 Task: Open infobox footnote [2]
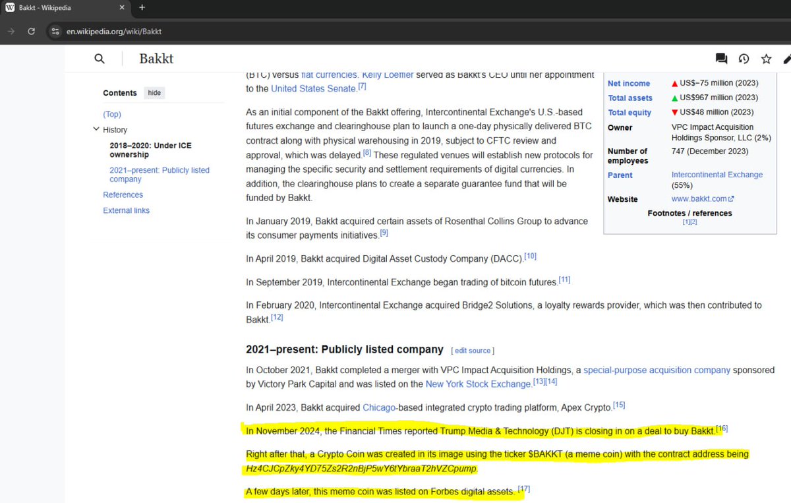[693, 222]
